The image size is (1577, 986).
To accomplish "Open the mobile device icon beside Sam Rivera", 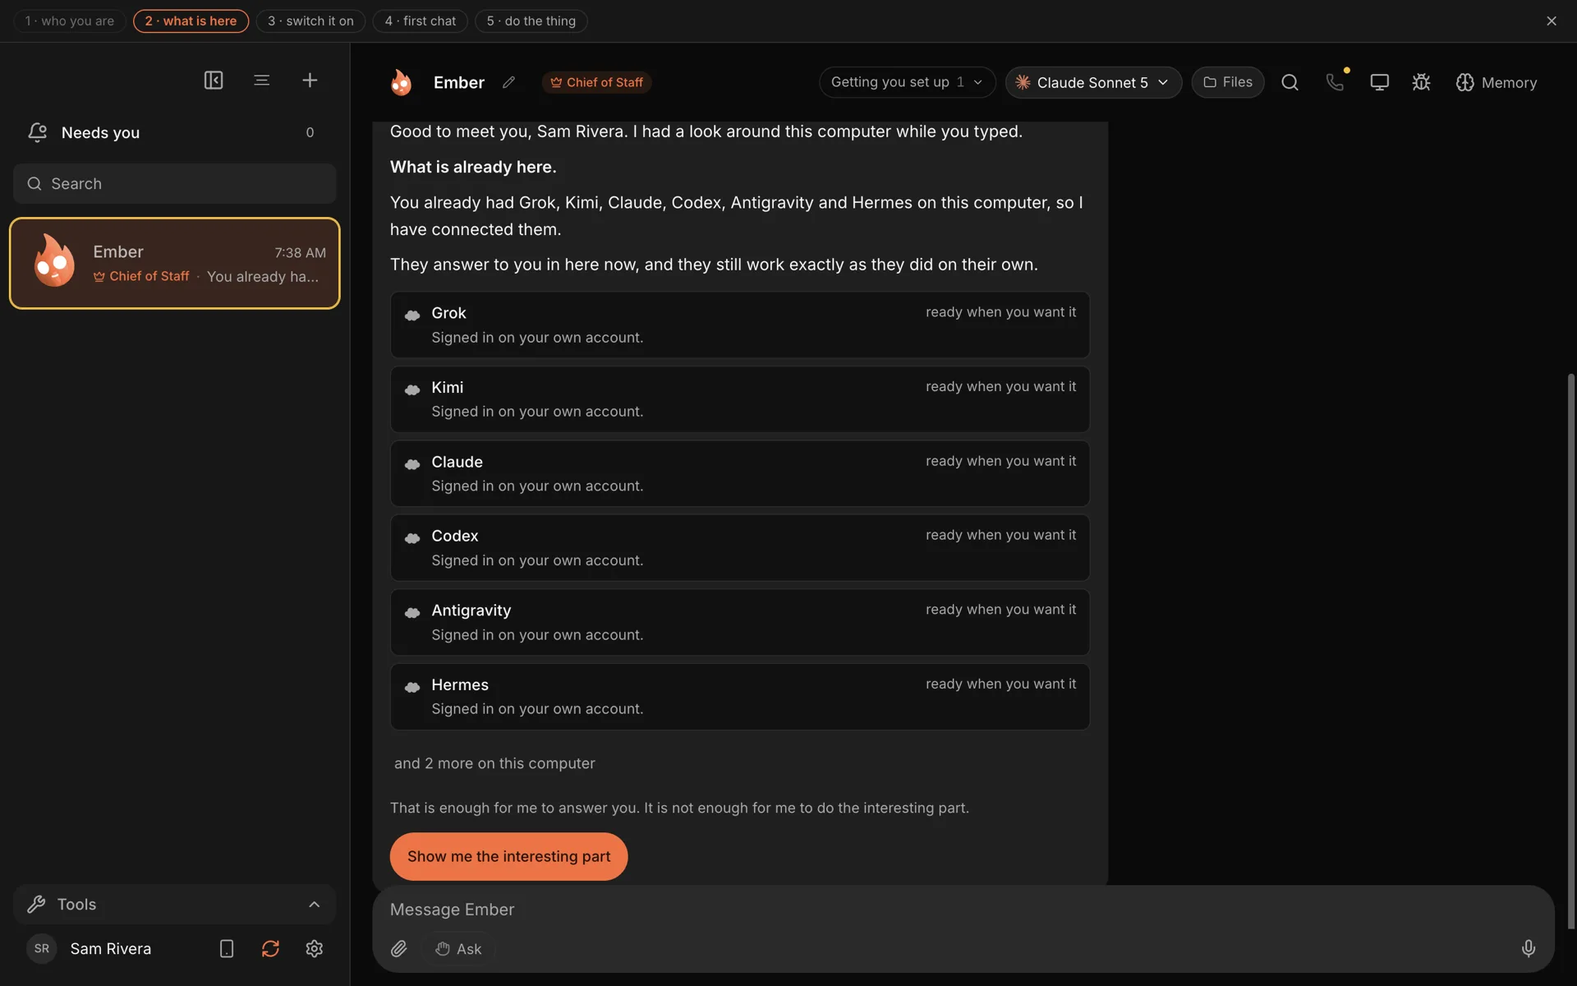I will (x=227, y=949).
